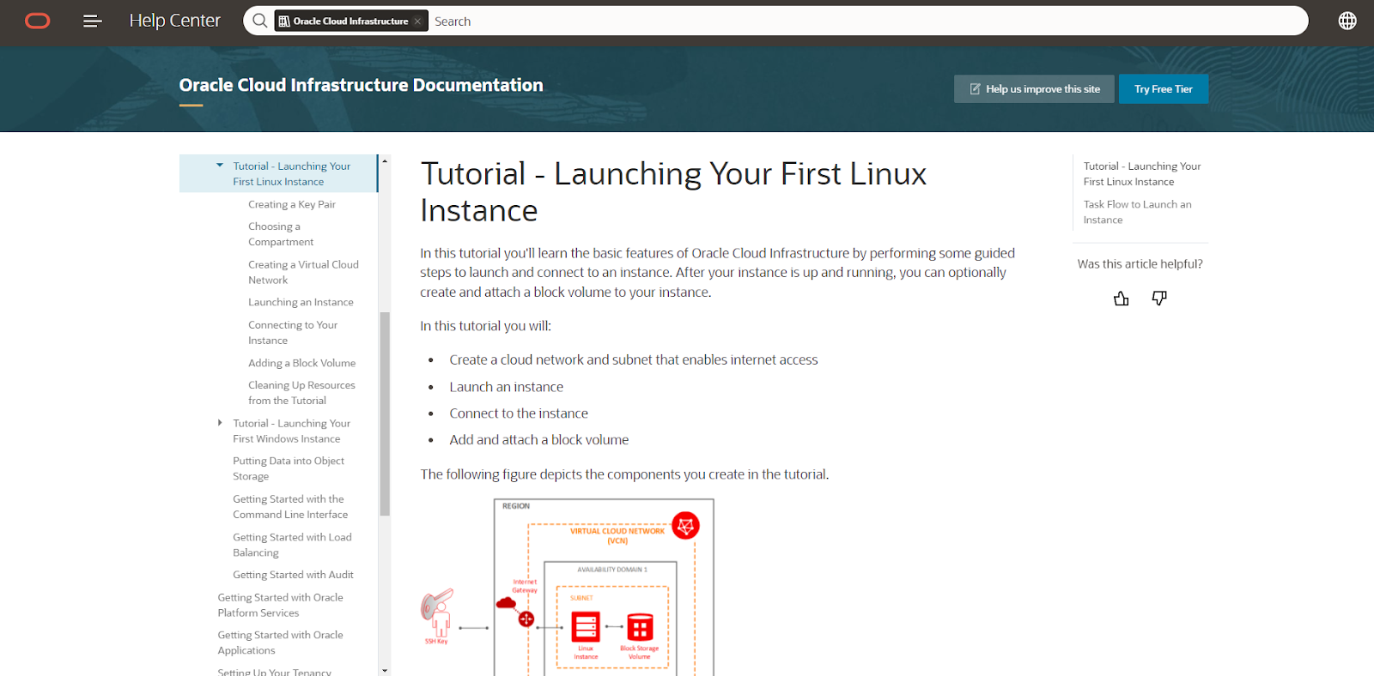Click the thumbs up helpful icon

[x=1122, y=299]
